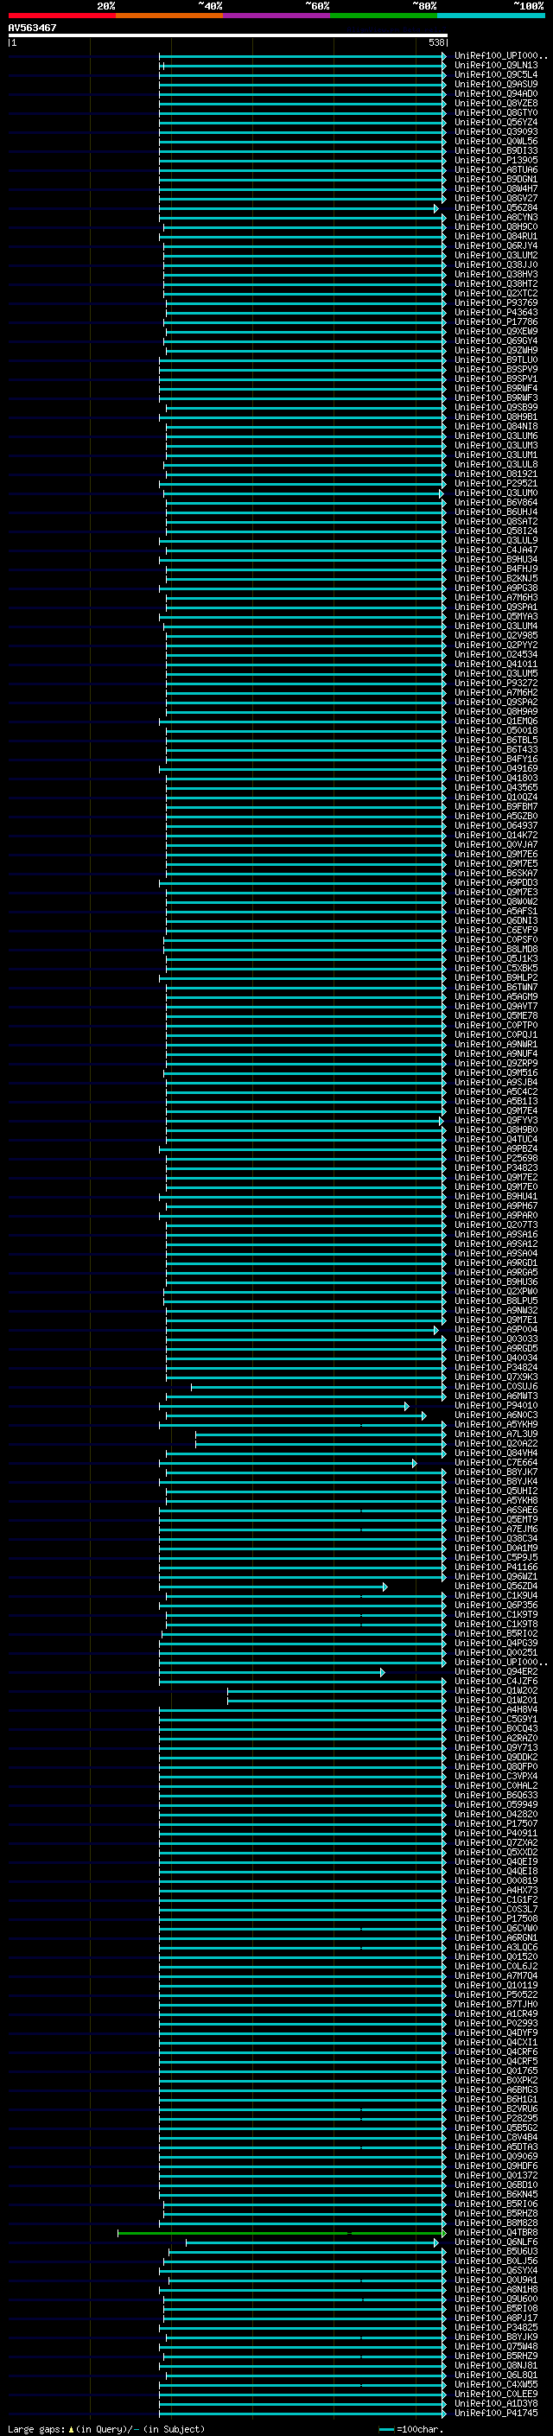Select the UniRef100_Q8NJ81 label

pos(496,2365)
